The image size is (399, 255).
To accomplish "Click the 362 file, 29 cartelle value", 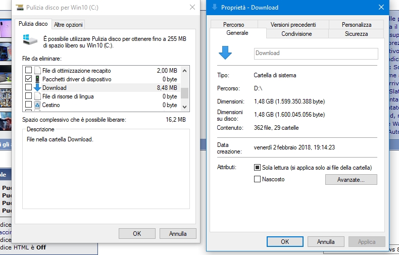I will (x=276, y=127).
